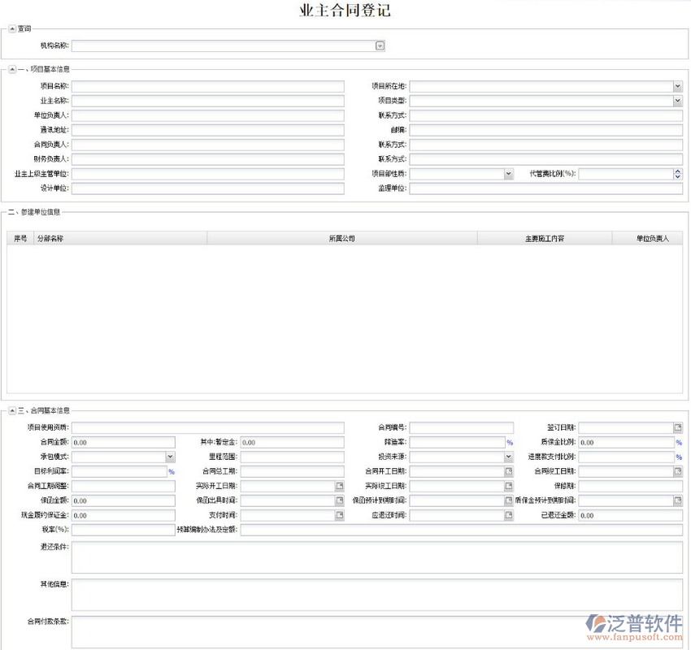Collapse the 查询 section
691x650 pixels.
[x=12, y=28]
